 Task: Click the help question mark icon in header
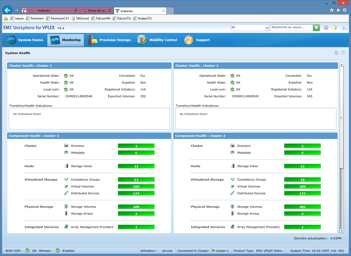coord(343,28)
